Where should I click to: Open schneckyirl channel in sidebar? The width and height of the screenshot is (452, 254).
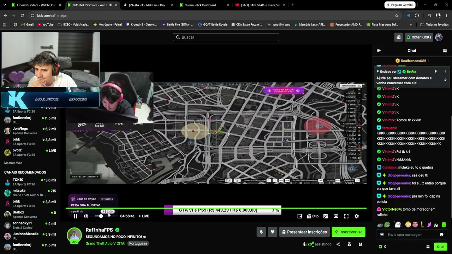coord(30,225)
